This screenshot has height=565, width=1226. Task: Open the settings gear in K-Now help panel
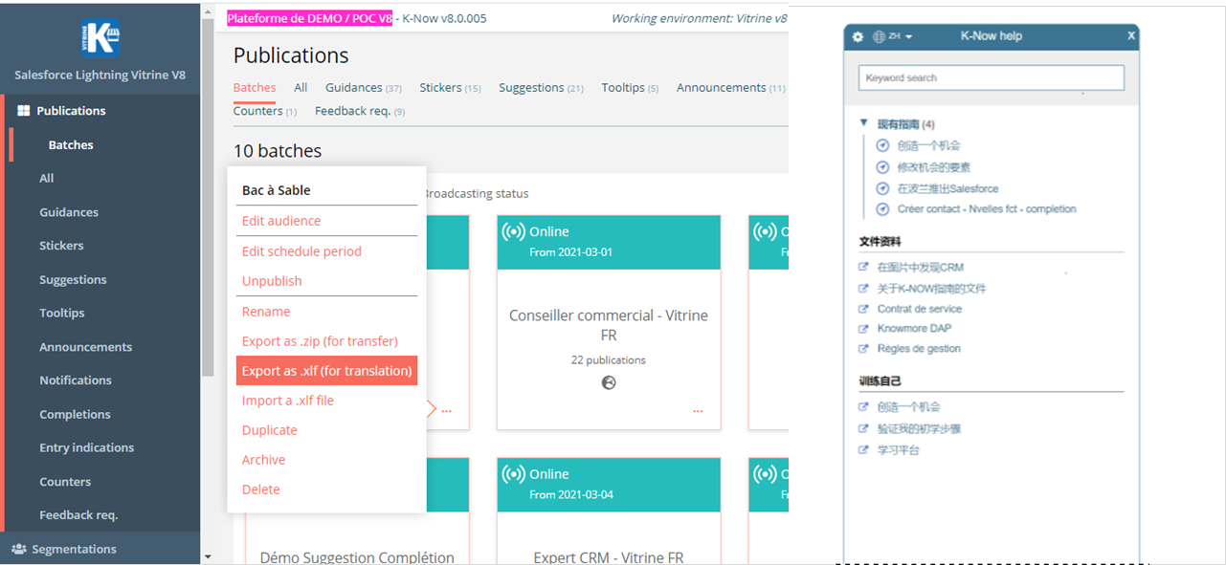[858, 36]
